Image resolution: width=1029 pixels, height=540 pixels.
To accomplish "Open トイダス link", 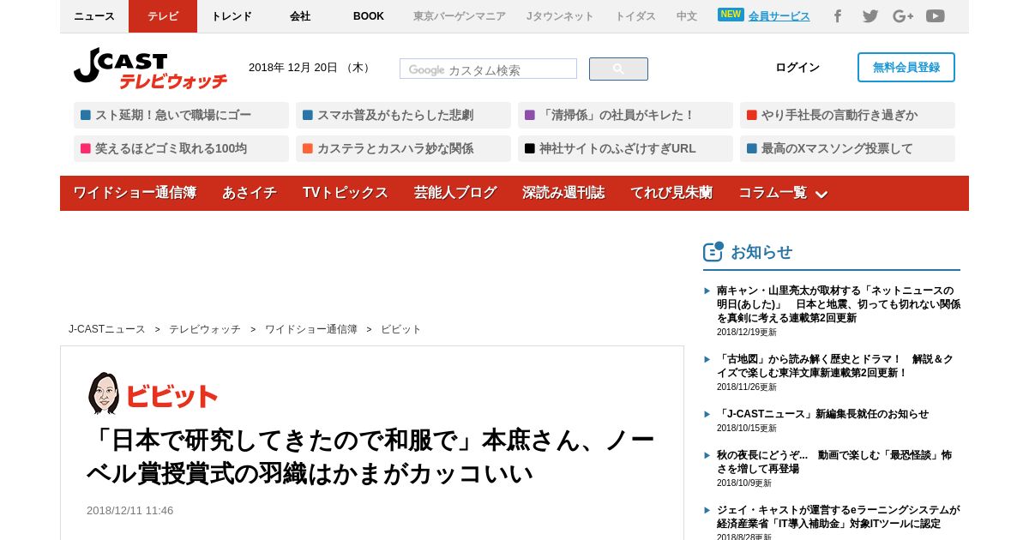I will coord(635,16).
